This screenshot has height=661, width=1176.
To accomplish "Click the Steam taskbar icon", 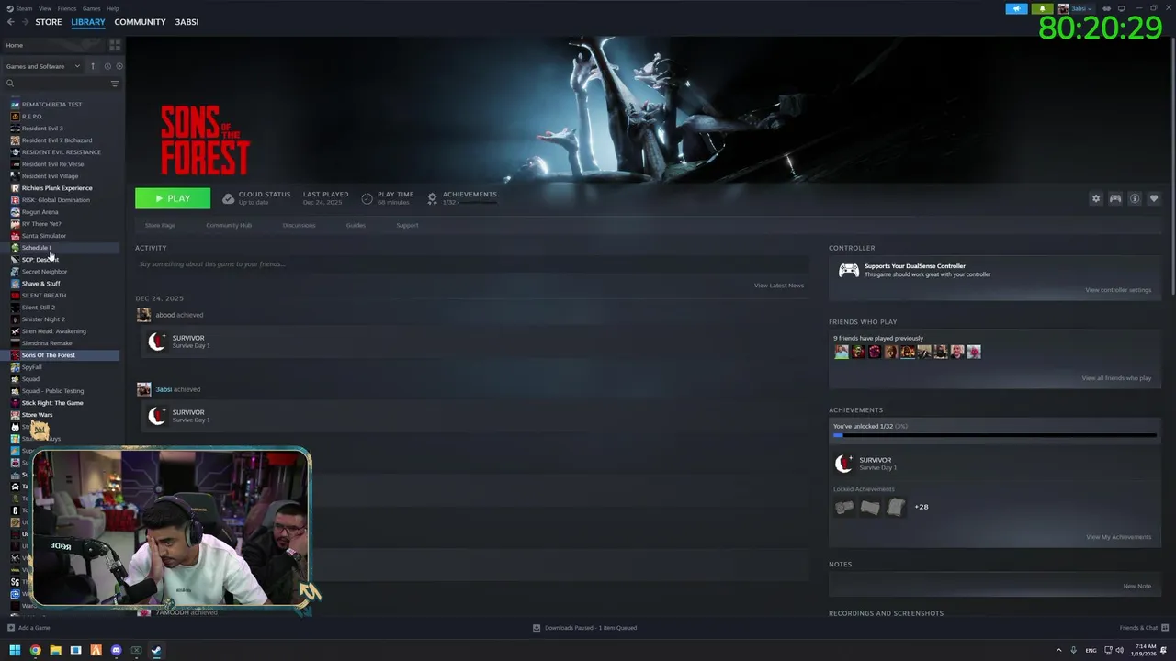I will (156, 650).
